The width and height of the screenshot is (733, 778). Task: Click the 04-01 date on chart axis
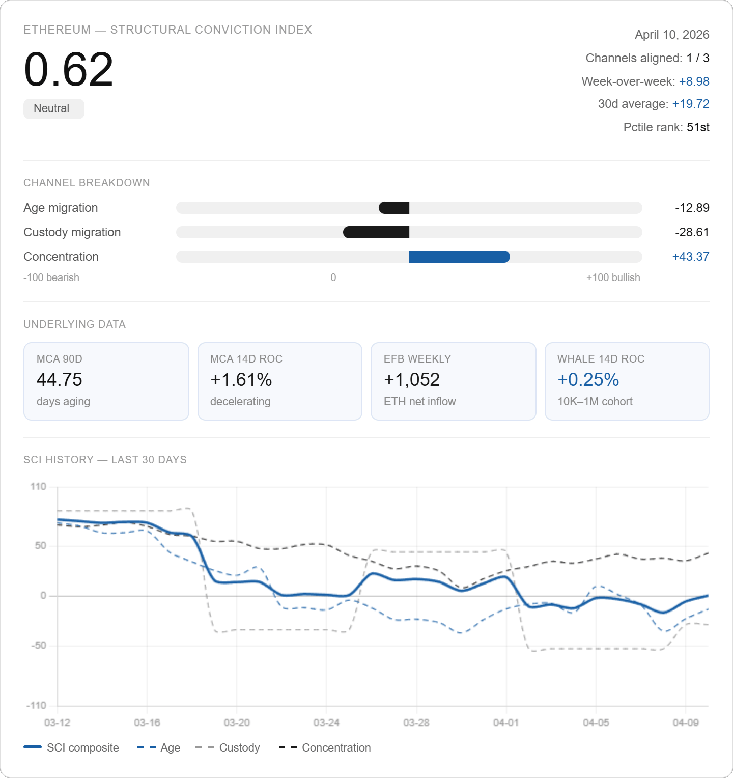coord(506,723)
